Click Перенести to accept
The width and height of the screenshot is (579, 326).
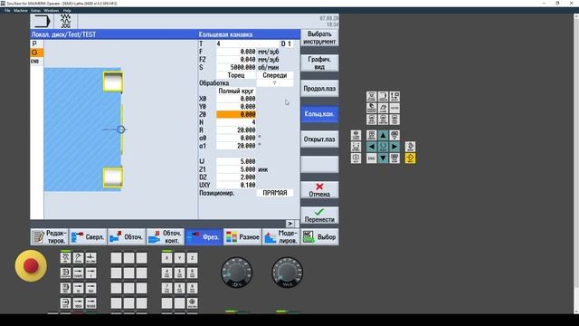coord(319,216)
